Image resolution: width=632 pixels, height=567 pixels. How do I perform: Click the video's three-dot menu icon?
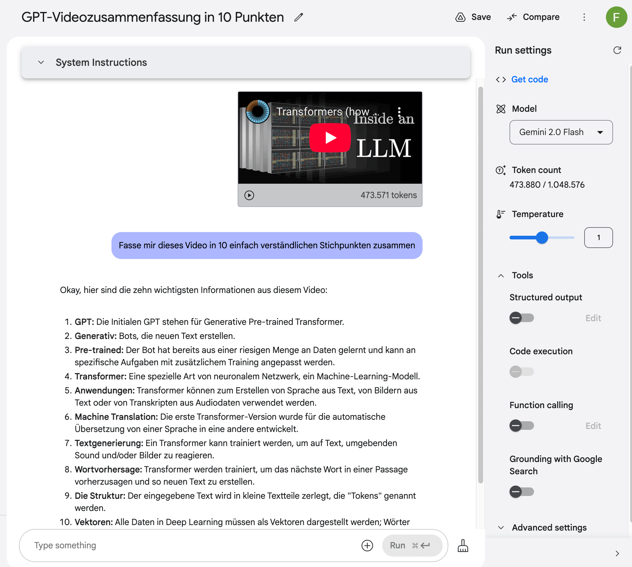pyautogui.click(x=399, y=111)
